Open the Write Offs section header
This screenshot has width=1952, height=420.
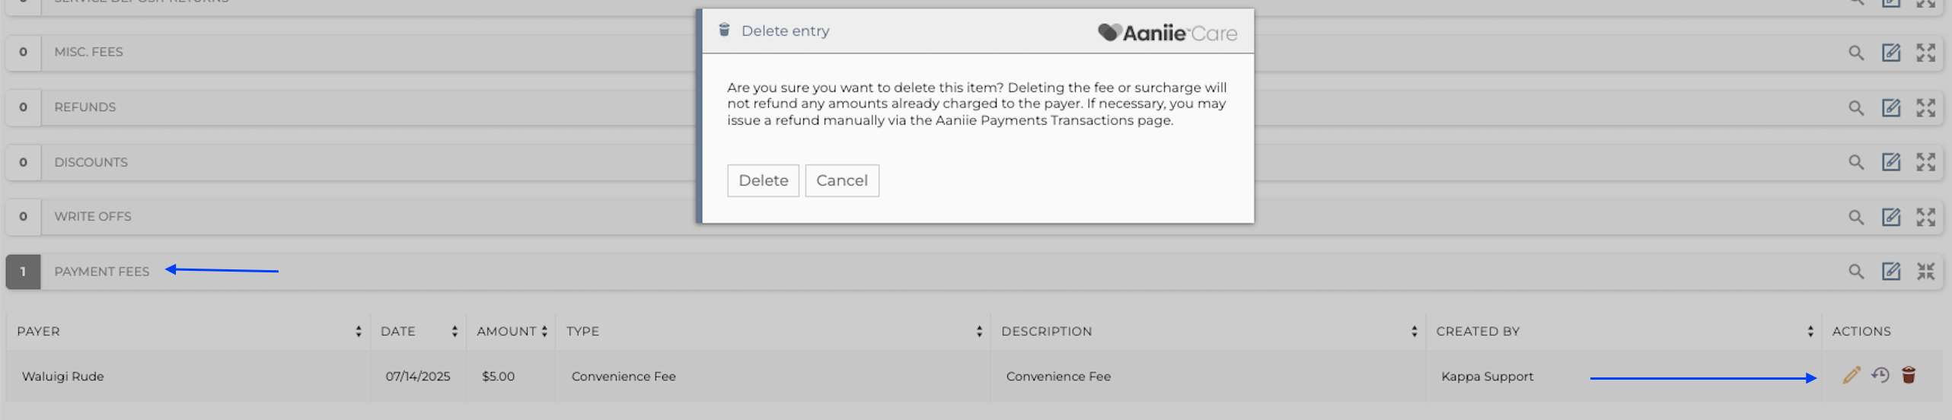pos(93,217)
